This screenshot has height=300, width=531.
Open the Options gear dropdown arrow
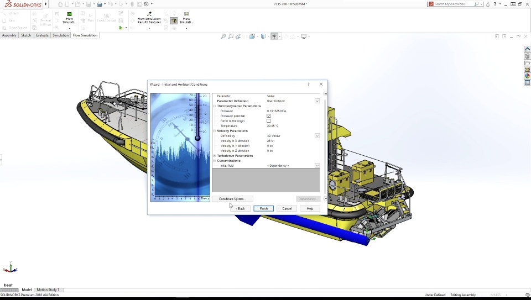click(152, 4)
